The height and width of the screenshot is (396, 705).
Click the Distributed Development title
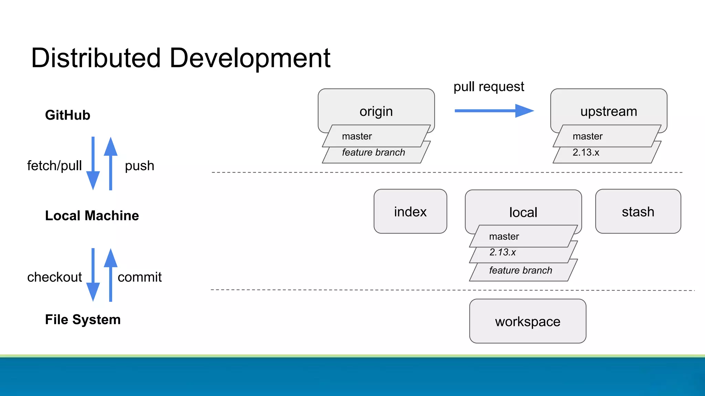tap(181, 58)
